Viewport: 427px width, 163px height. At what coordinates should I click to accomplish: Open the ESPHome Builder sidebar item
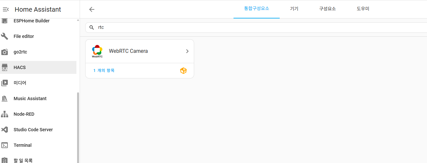(x=38, y=21)
